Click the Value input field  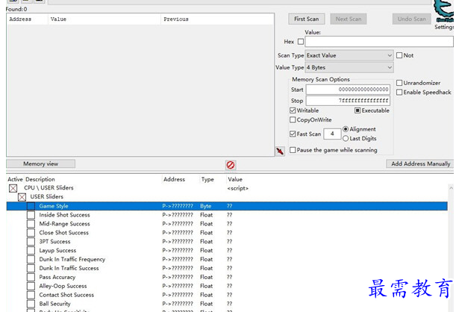click(x=379, y=42)
